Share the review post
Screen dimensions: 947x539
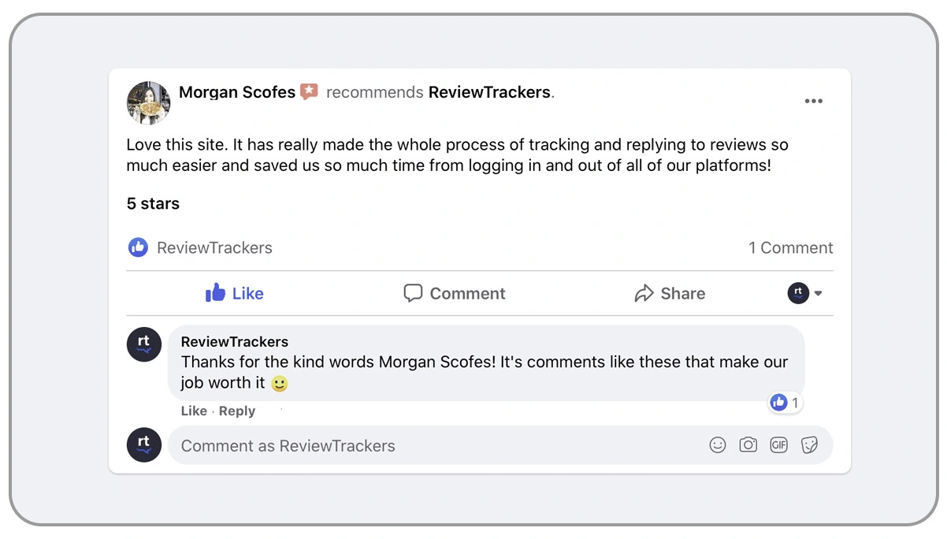[x=670, y=293]
